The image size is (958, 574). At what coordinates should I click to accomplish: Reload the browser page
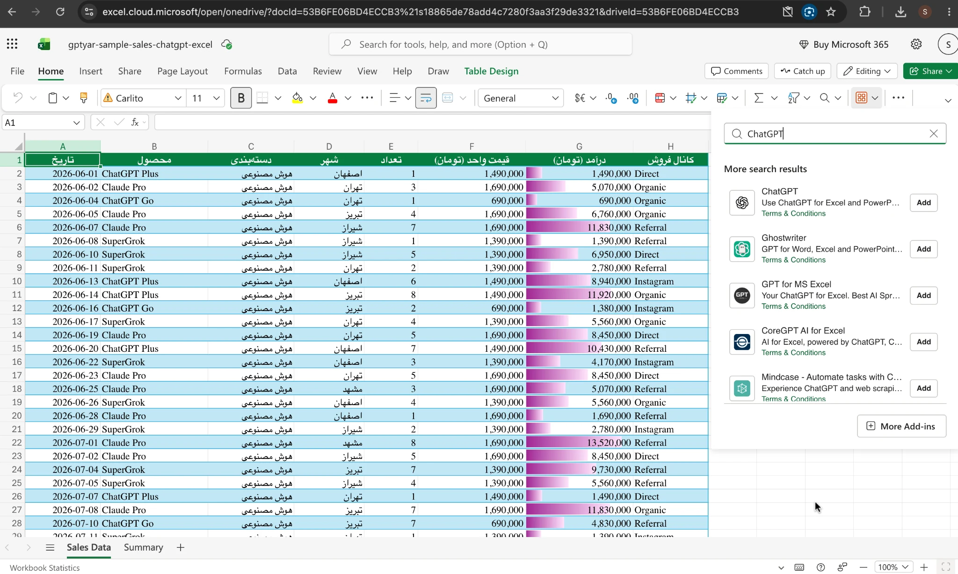click(60, 12)
